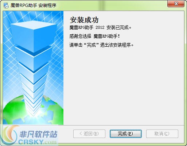Screen dimensions: 187x146
Task: Click the greyed-out 取消(C) button
Action: pyautogui.click(x=162, y=134)
